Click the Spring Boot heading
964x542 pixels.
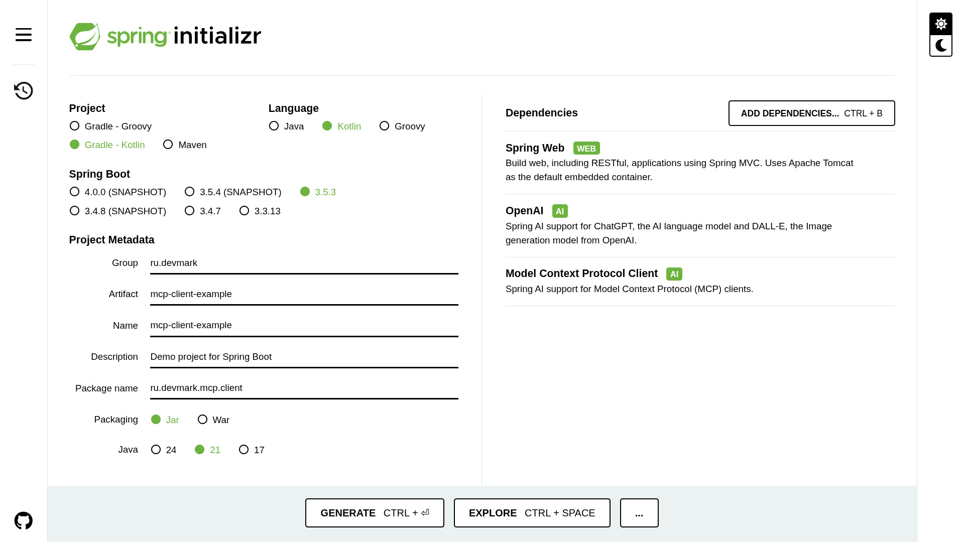[x=99, y=174]
